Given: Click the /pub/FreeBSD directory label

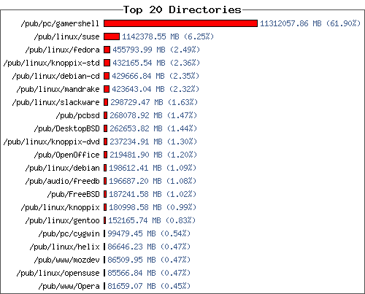Looking at the screenshot, I should pos(73,194).
